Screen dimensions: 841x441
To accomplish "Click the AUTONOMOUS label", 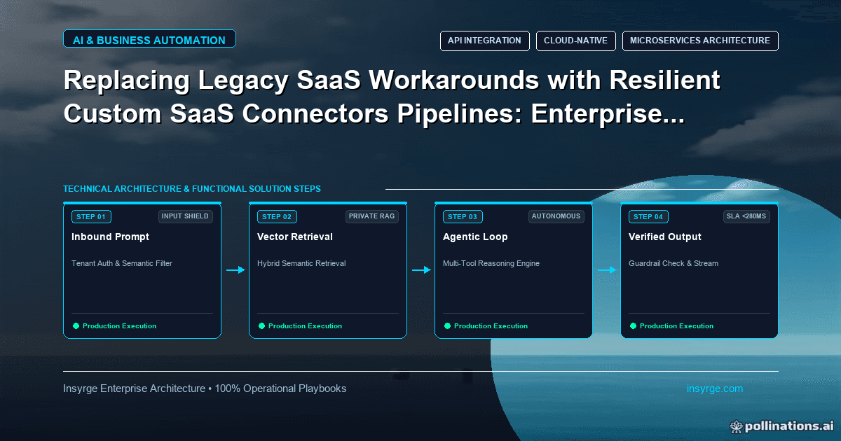I will click(x=556, y=216).
